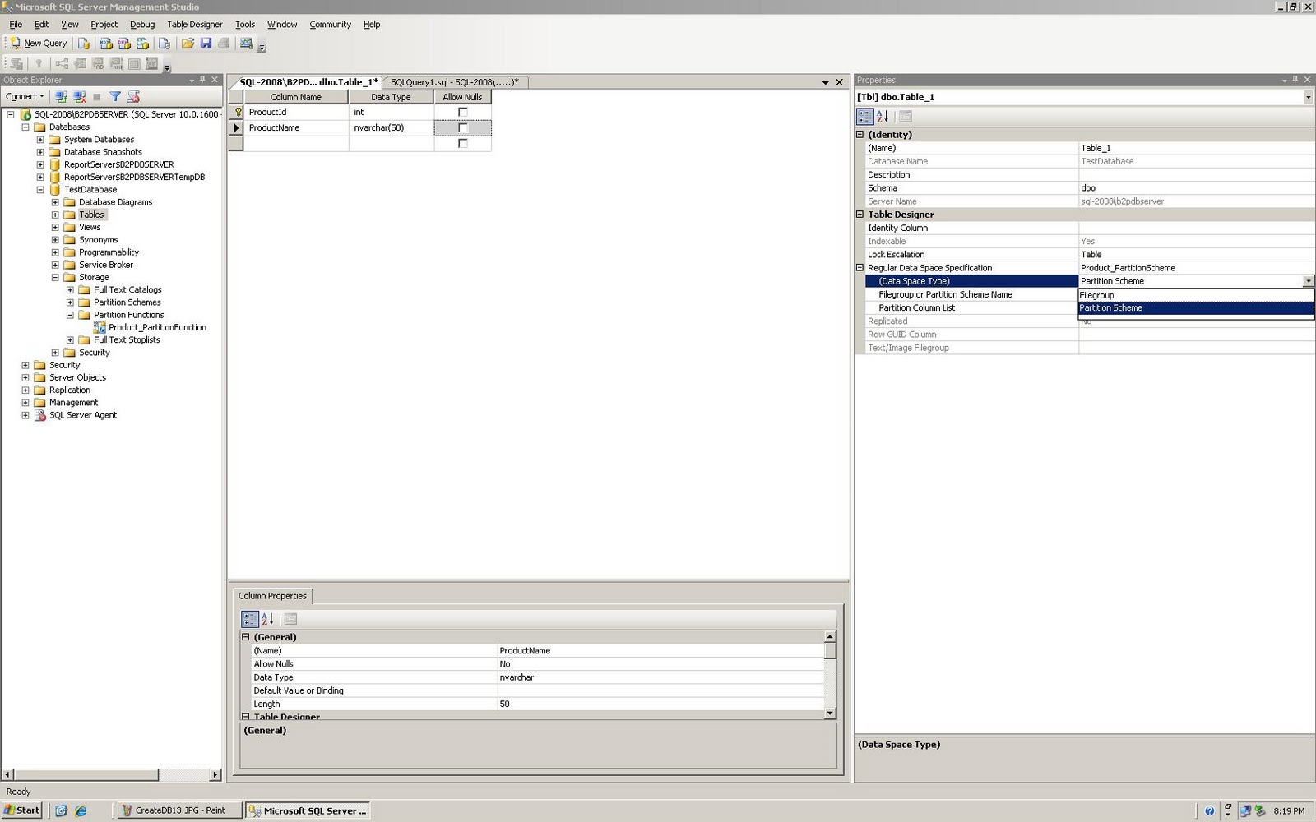The height and width of the screenshot is (822, 1316).
Task: Toggle Allow Nulls checkbox in empty row
Action: (462, 143)
